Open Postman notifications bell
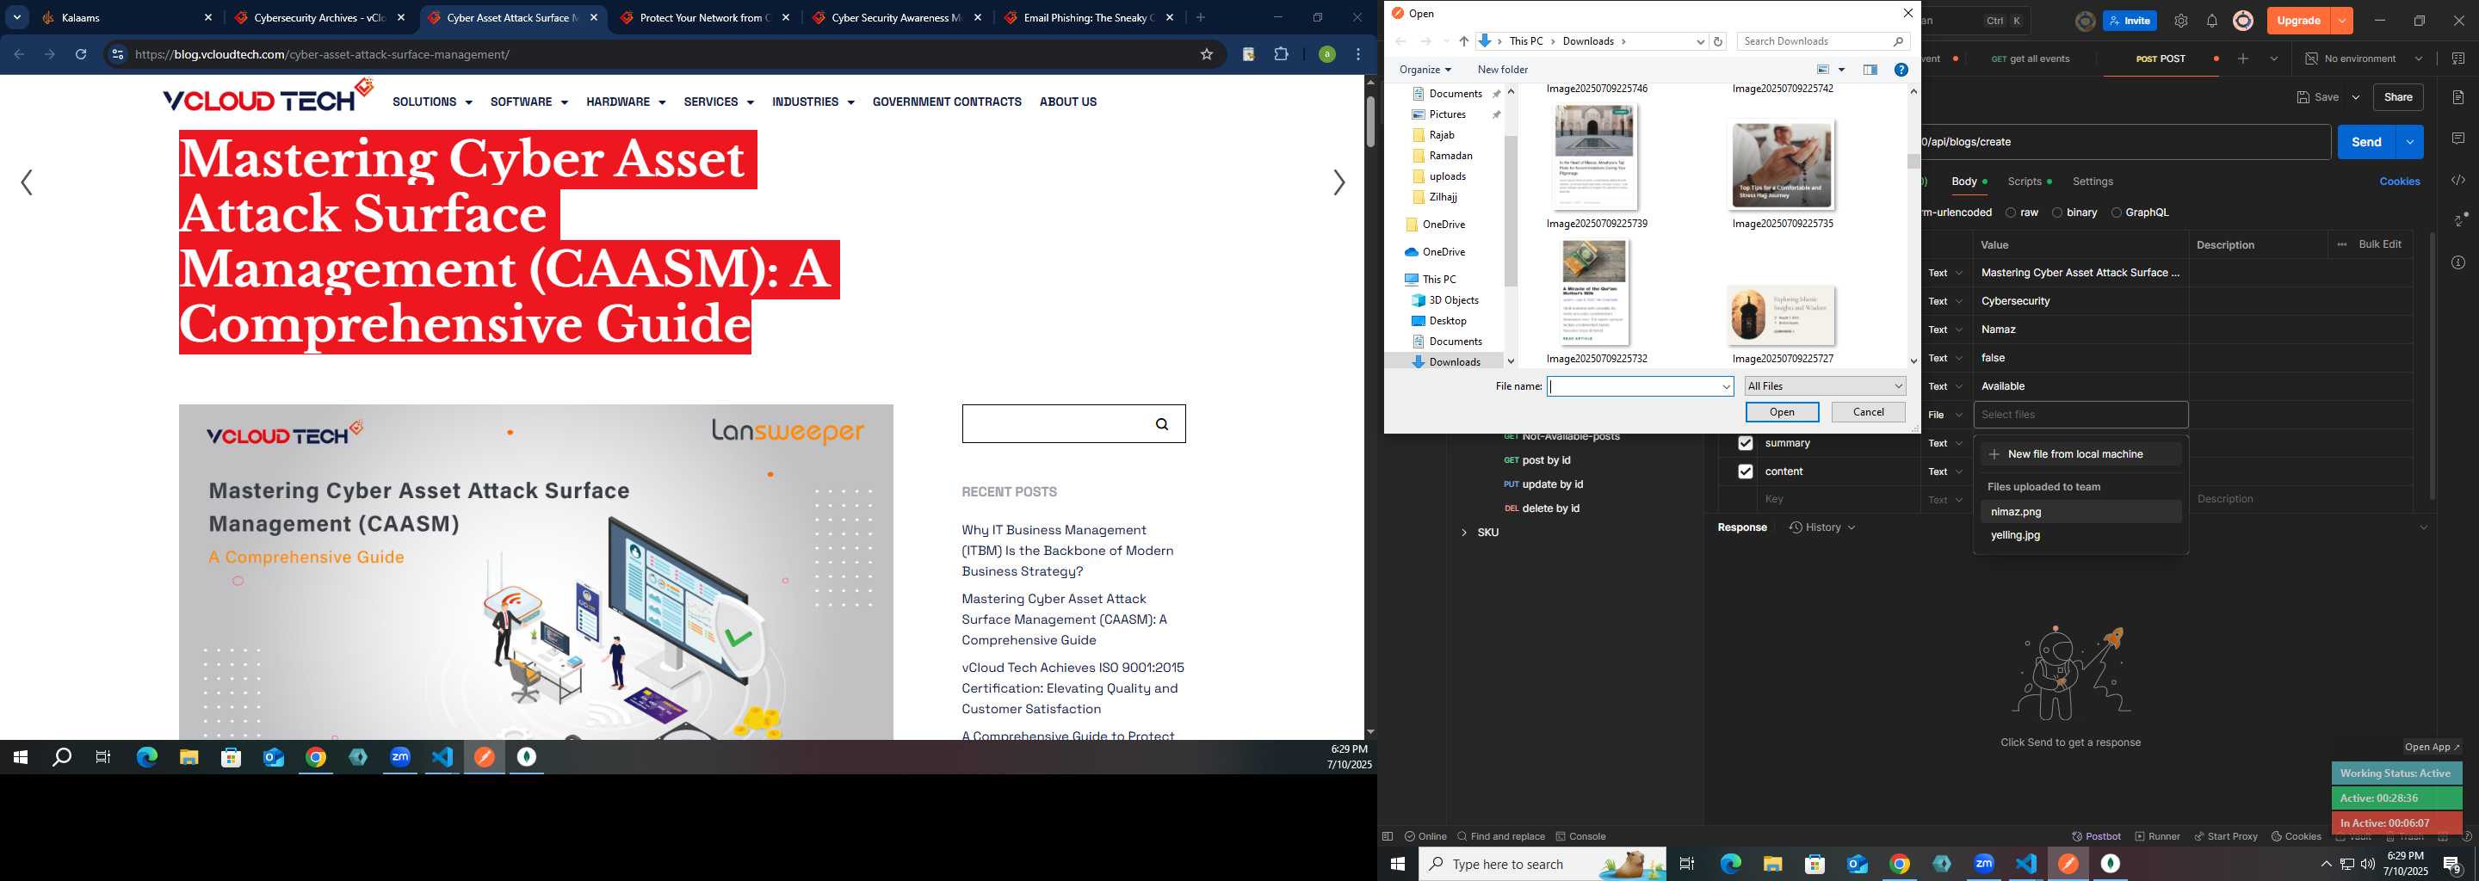This screenshot has width=2479, height=881. 2211,20
